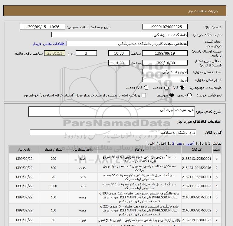
Task: Click the دستکش محافظ جراحی item name
Action: (139, 168)
